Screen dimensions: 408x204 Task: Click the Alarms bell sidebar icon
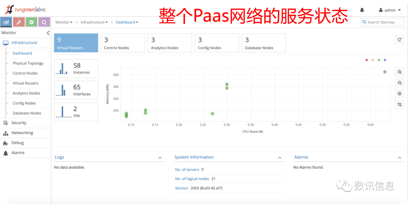point(6,153)
